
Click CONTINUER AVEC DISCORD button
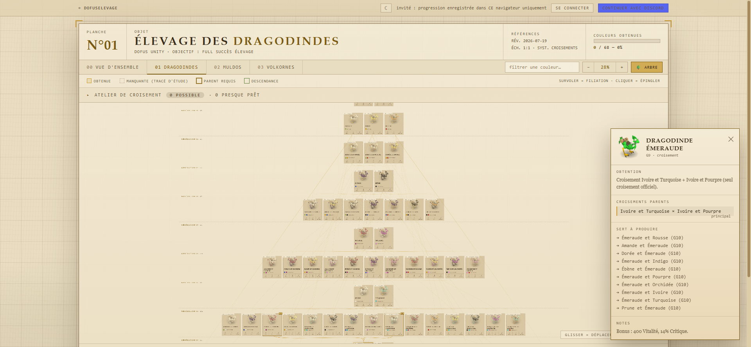pyautogui.click(x=633, y=8)
